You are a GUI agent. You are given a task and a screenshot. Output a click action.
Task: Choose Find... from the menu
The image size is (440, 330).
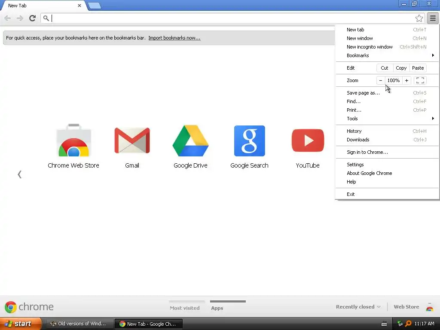point(387,101)
